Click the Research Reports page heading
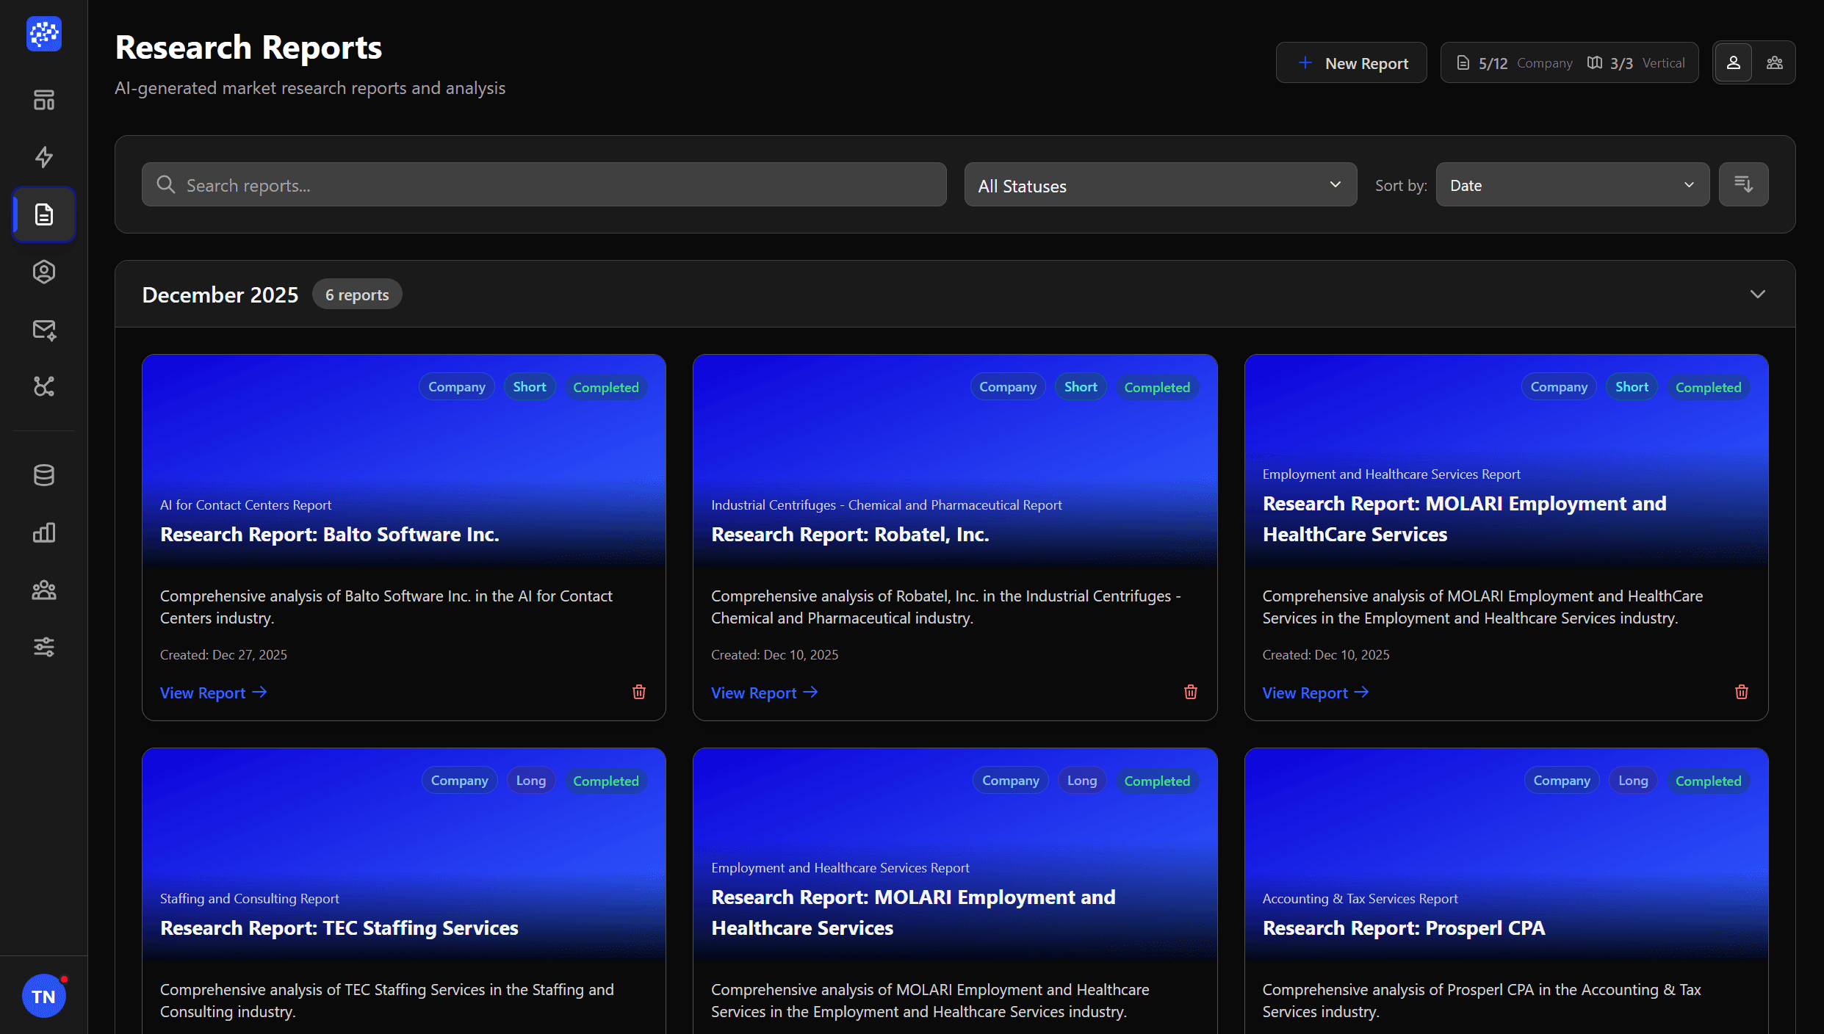 249,48
